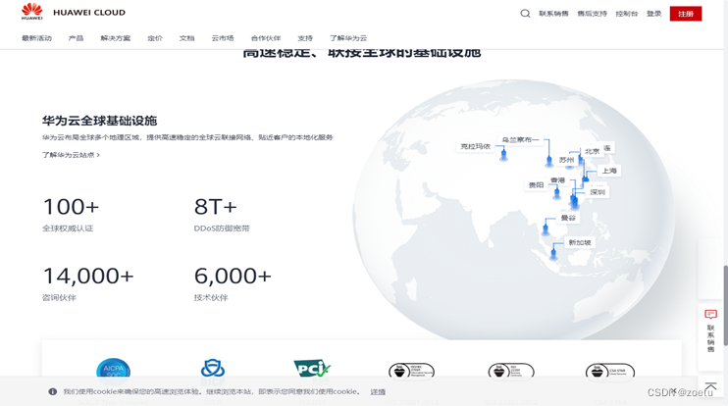The image size is (728, 406).
Task: Open the 了解华为云 menu
Action: [x=348, y=38]
